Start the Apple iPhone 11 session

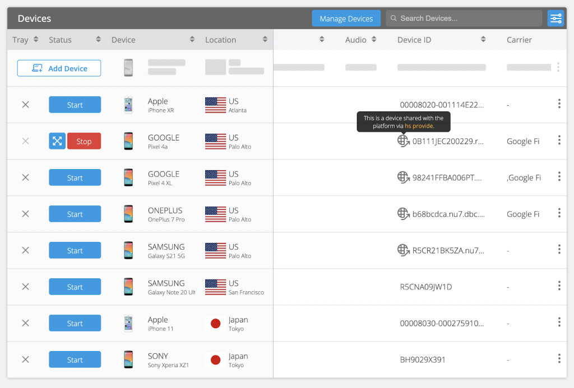75,323
